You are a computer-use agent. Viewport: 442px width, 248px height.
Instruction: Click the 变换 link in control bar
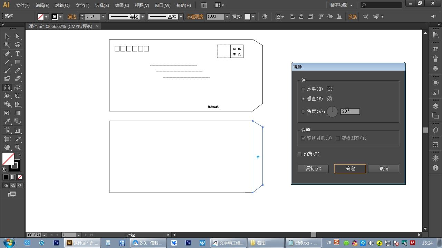(353, 17)
